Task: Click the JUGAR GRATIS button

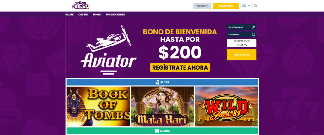Action: click(x=241, y=55)
